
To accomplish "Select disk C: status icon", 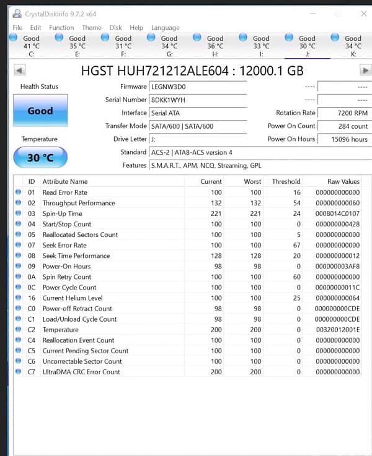I will pyautogui.click(x=14, y=37).
